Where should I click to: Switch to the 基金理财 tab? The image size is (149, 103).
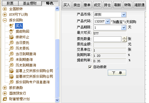pyautogui.click(x=30, y=3)
